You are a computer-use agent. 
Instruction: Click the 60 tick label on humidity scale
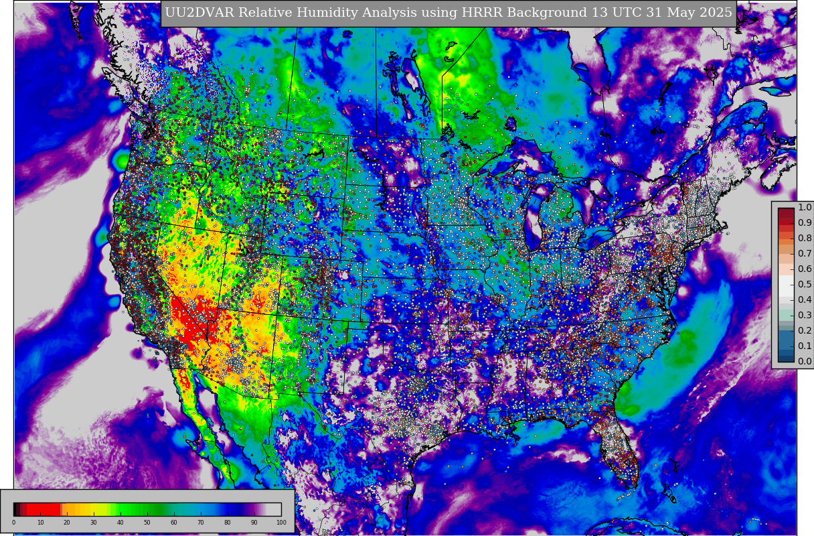pos(174,523)
